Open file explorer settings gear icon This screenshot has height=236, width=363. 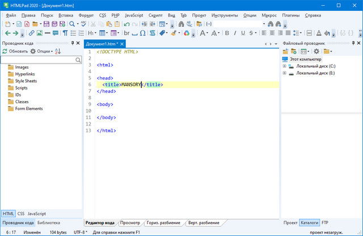click(316, 51)
